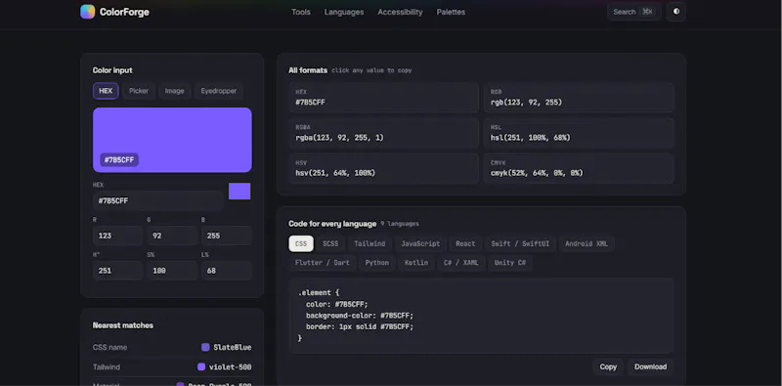Viewport: 782px width, 386px height.
Task: Click the background-color line in code
Action: [x=360, y=316]
